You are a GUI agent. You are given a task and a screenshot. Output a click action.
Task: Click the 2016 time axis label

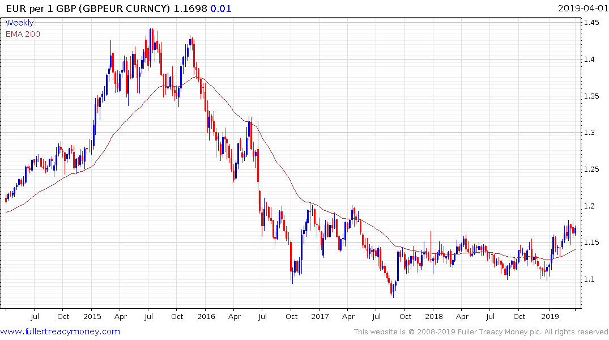(x=206, y=316)
